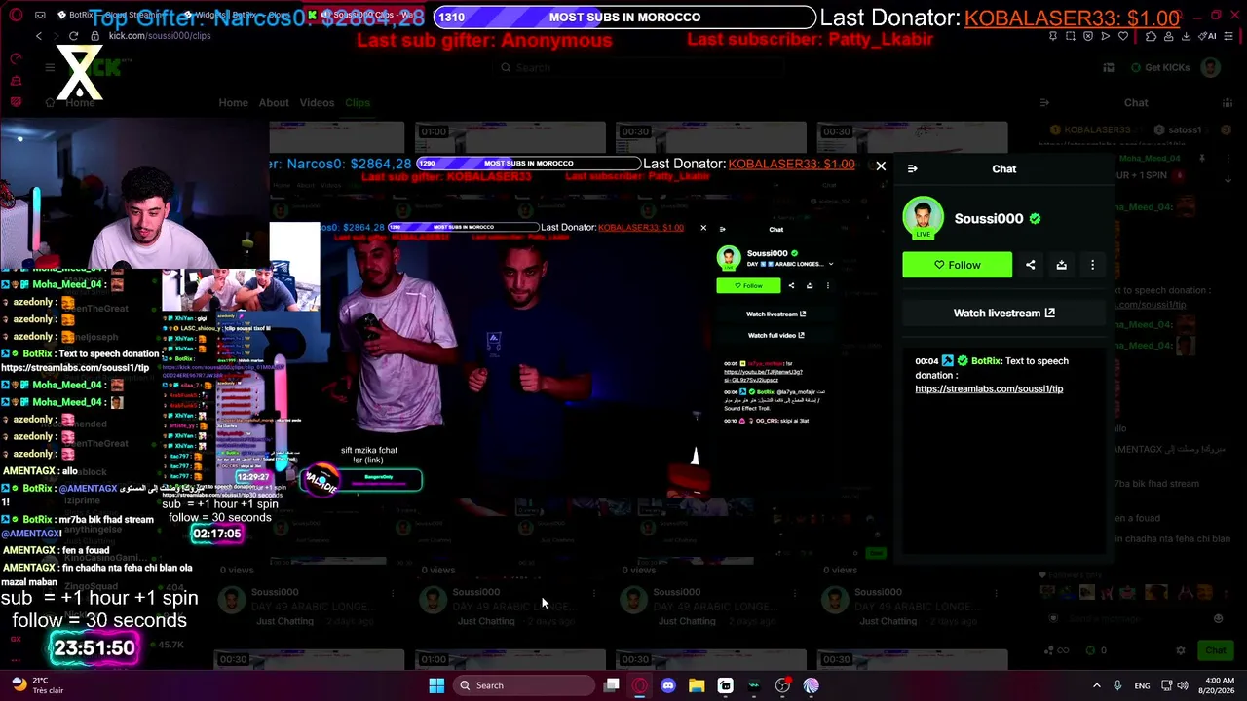Open the Kick hamburger sidebar menu
The height and width of the screenshot is (701, 1247).
pos(50,67)
